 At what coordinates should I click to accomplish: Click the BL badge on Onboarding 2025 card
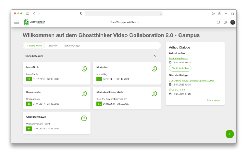tap(29, 128)
